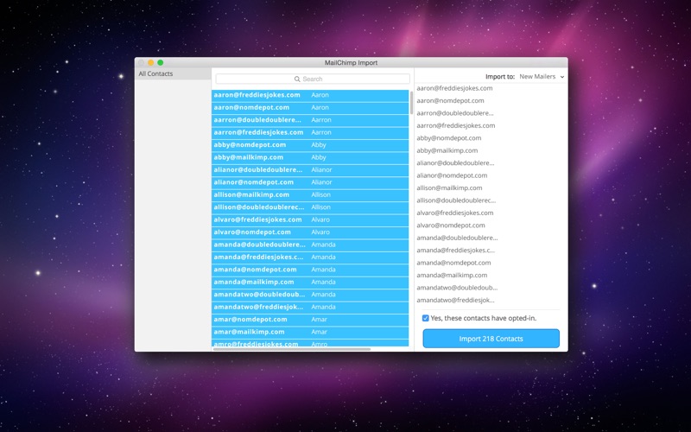The height and width of the screenshot is (432, 691).
Task: Toggle the contacts have opted-in checkbox
Action: click(x=425, y=318)
